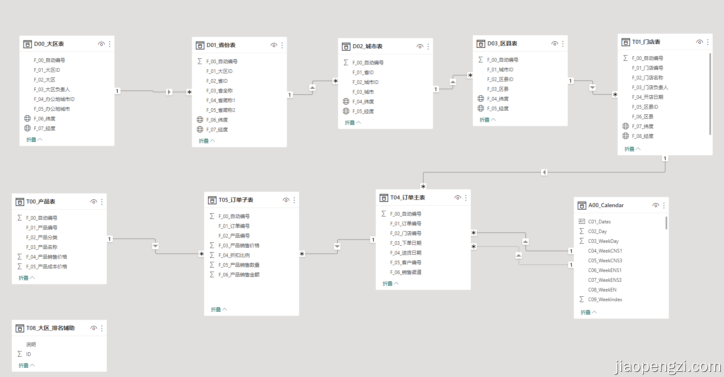Select field F_06_销售渠道 in T04_订单主表
Viewport: 724px width, 377px height.
pos(406,272)
